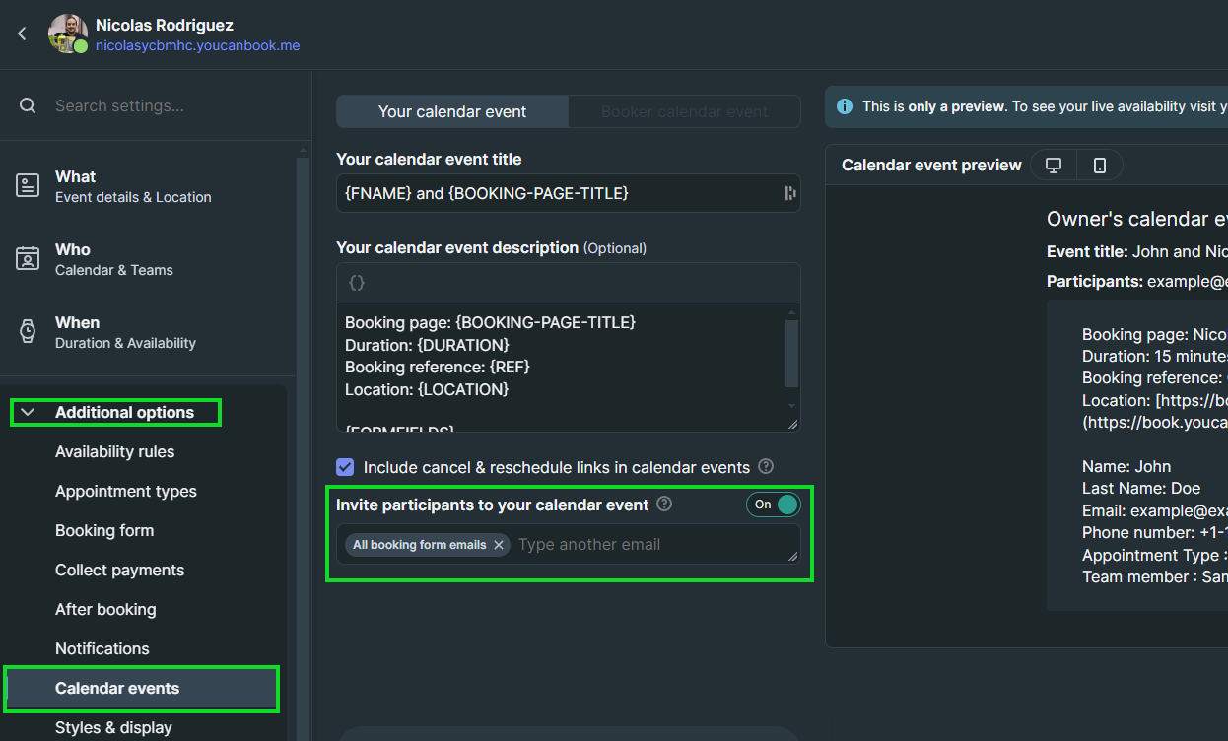
Task: Open nicolasycbmhc.youcanbook.me link
Action: tap(197, 46)
